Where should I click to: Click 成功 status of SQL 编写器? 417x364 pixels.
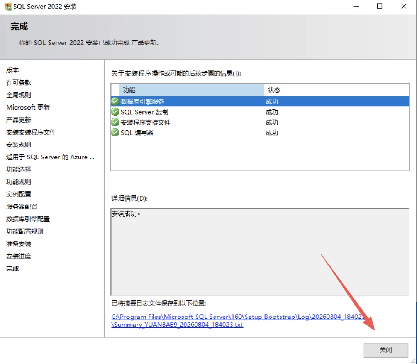[x=271, y=133]
